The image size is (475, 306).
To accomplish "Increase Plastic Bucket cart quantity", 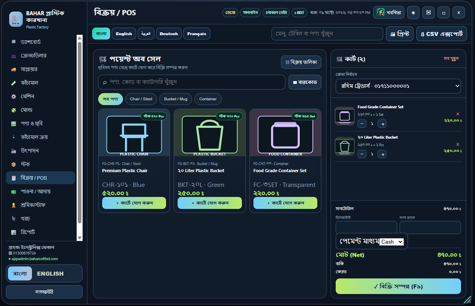I will pyautogui.click(x=383, y=154).
